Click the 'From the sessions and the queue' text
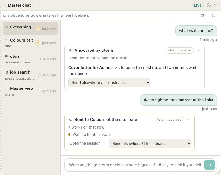The image size is (221, 175). click(98, 58)
